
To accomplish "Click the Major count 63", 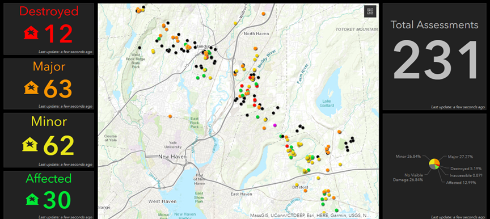I will (58, 89).
